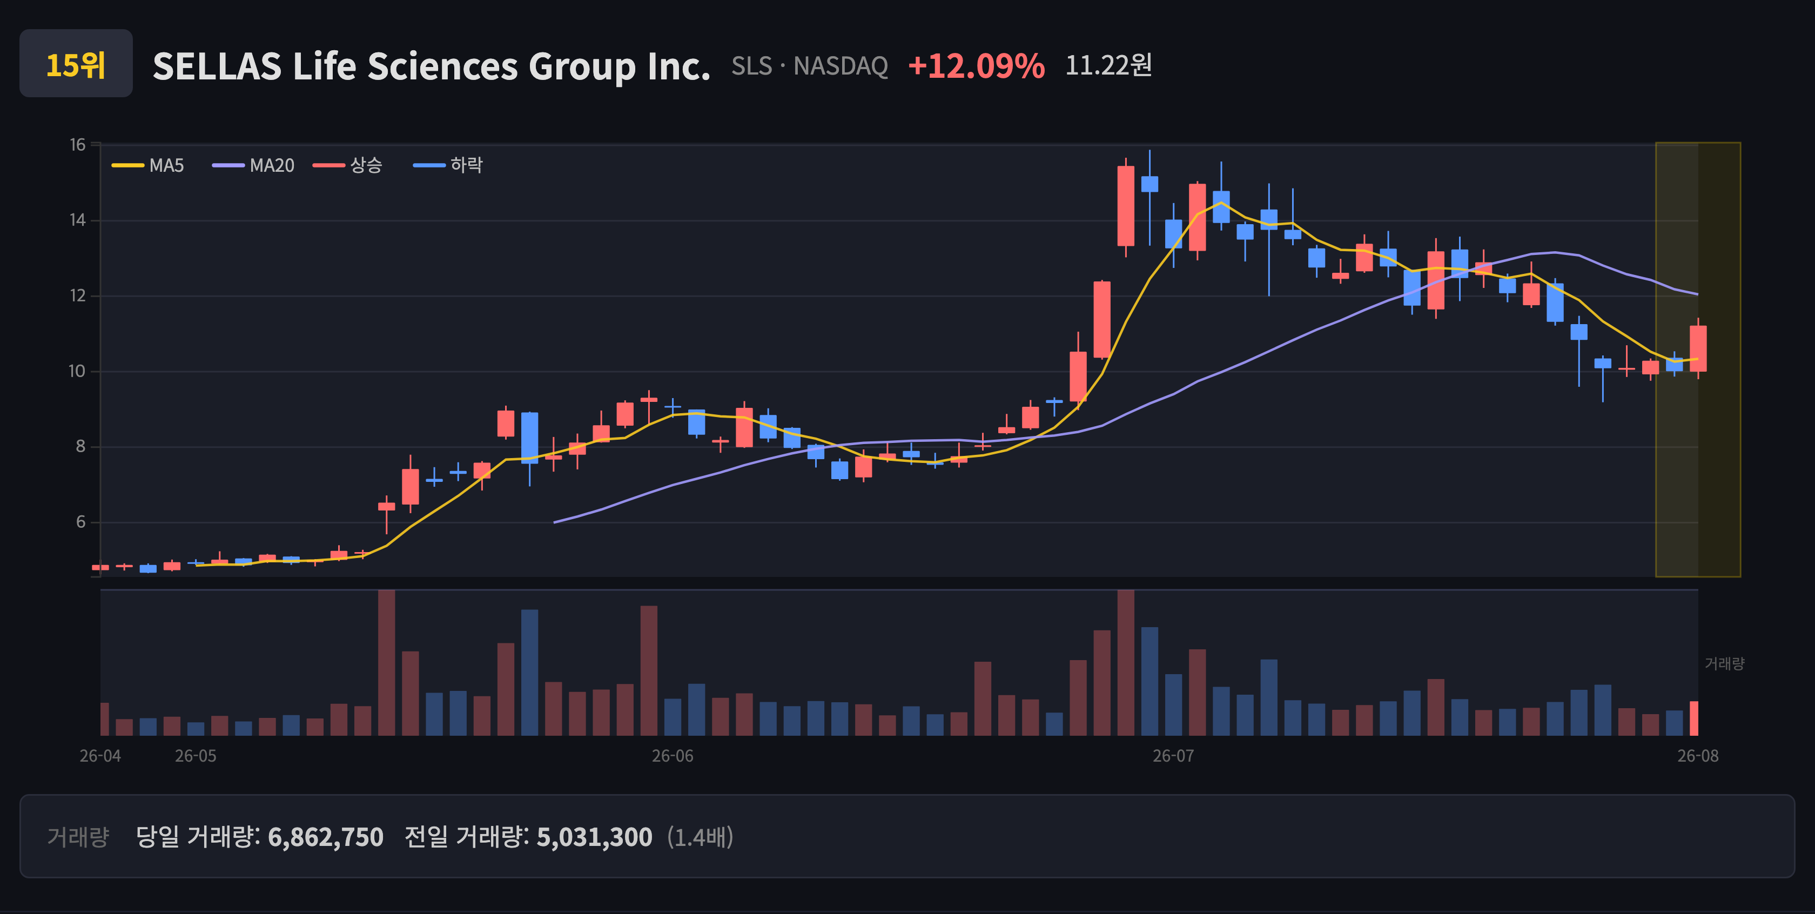
Task: Click the 12 y-axis price label
Action: click(77, 295)
